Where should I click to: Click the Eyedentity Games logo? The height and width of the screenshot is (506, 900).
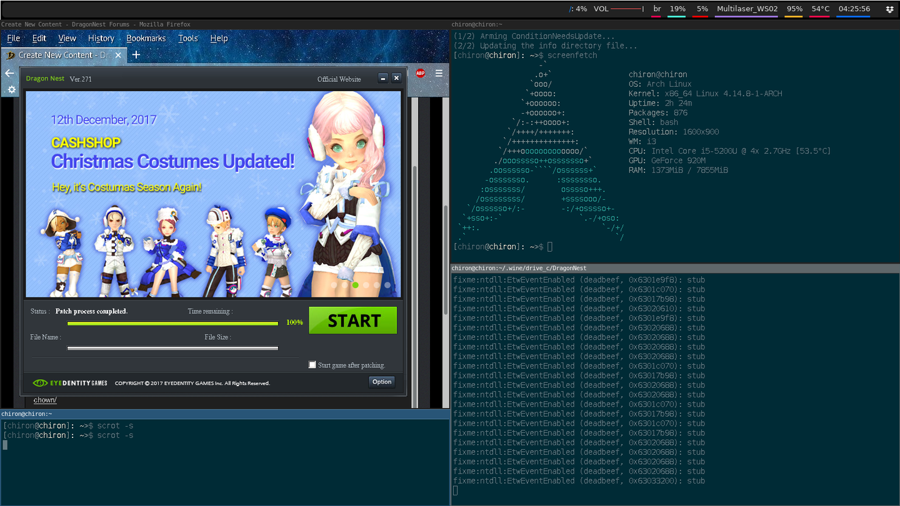[70, 383]
